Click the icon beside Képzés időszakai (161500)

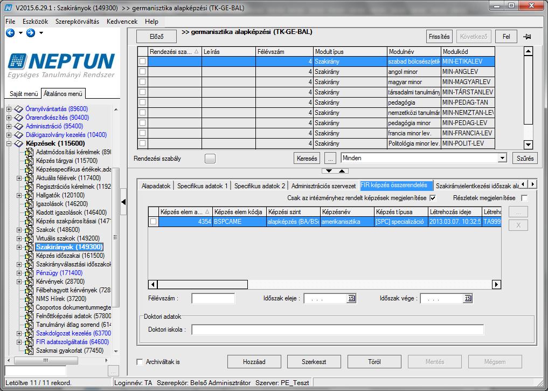click(x=29, y=256)
